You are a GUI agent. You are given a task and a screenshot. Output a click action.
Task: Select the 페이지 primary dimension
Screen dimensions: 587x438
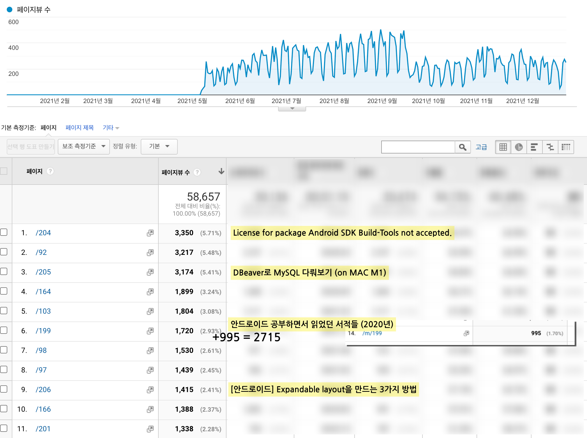click(48, 128)
